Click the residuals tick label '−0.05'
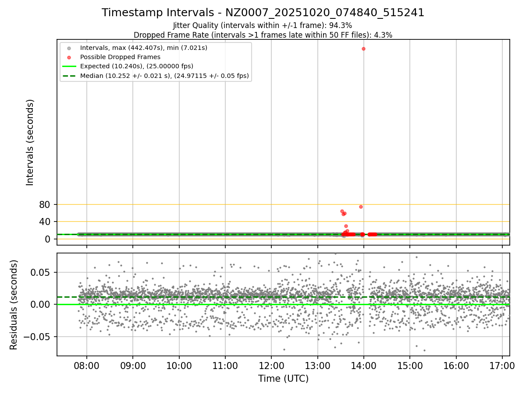 click(37, 337)
